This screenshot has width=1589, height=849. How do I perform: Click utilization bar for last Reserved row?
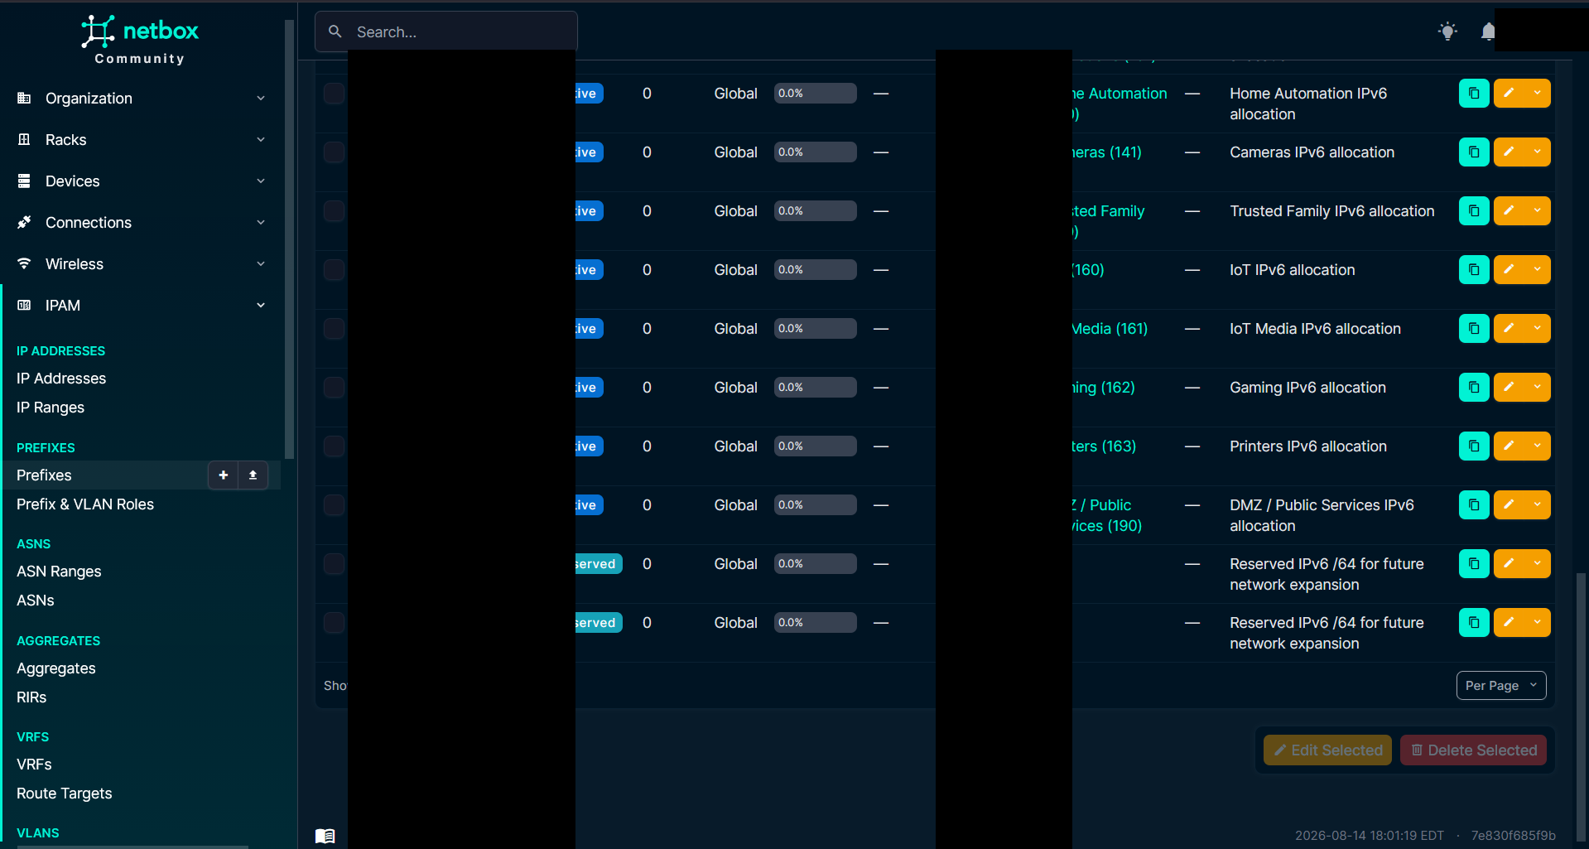(x=816, y=623)
